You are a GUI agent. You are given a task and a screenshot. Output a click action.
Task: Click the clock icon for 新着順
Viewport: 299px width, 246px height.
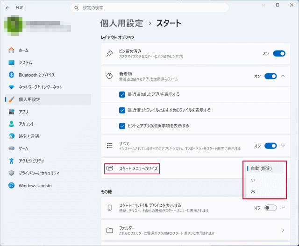coord(109,76)
